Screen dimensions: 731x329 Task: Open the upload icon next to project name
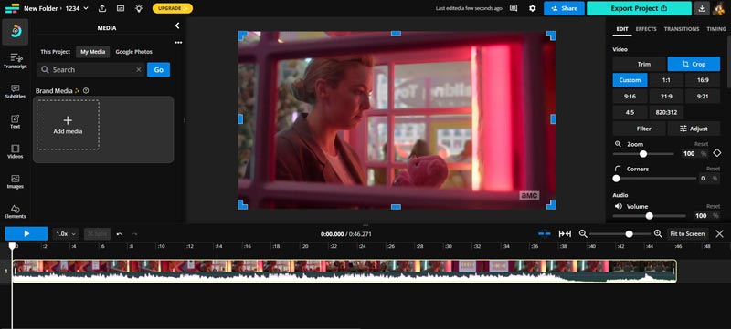(x=102, y=8)
